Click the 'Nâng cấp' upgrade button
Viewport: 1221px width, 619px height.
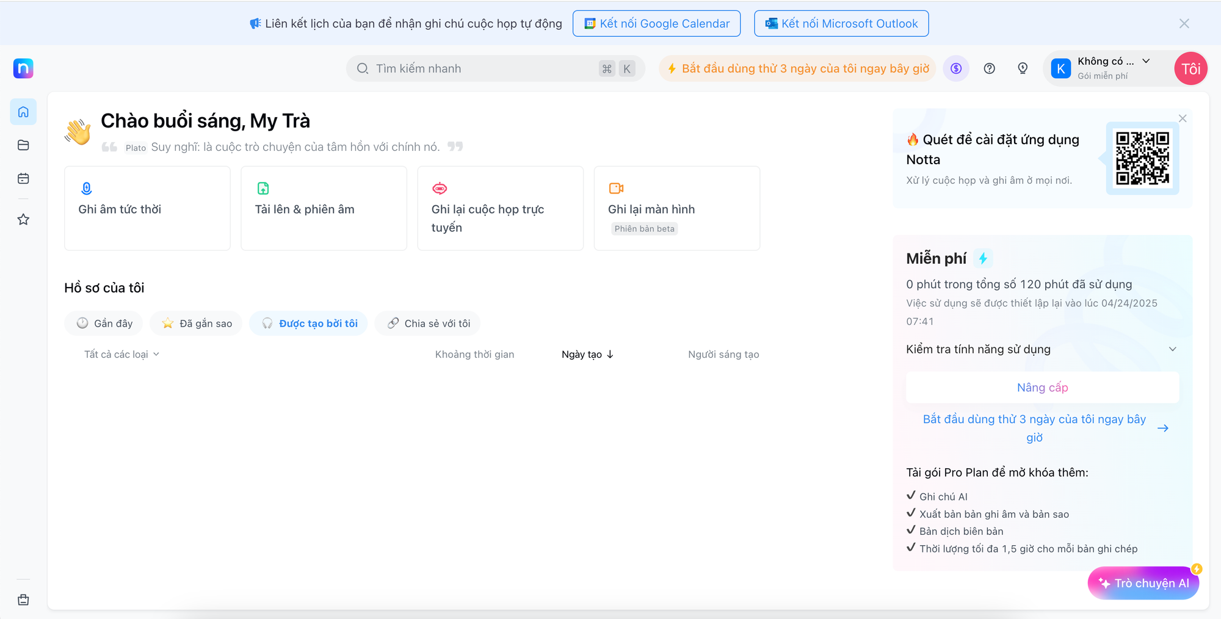click(x=1042, y=387)
